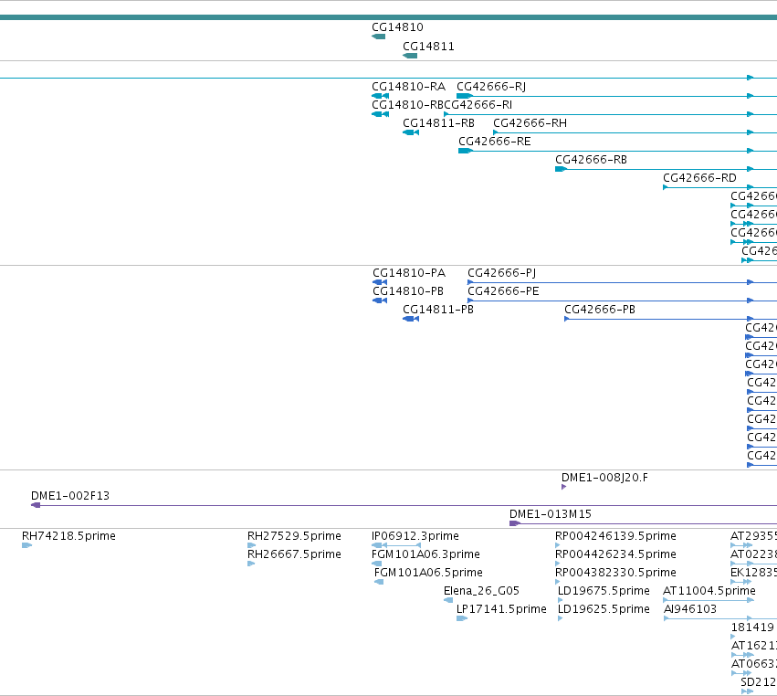Click the Elena_26_G05 blue arrow glyph
Screen dimensions: 777x696
[448, 600]
